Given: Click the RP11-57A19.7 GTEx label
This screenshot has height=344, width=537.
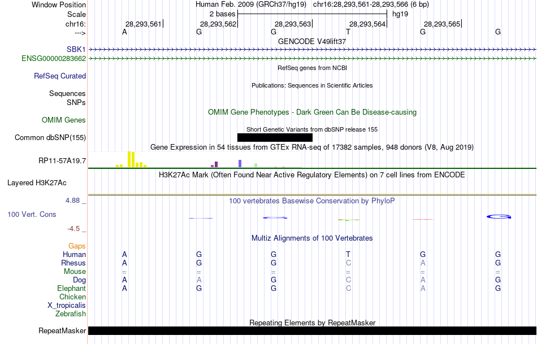Looking at the screenshot, I should [x=62, y=160].
